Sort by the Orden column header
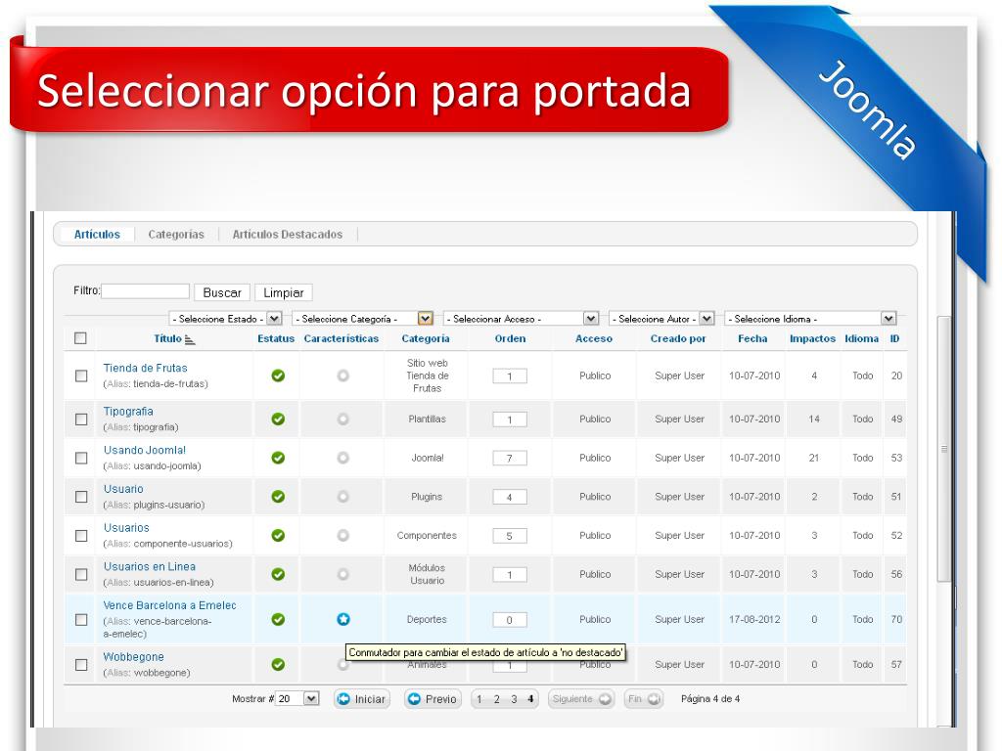The width and height of the screenshot is (1002, 751). 510,338
